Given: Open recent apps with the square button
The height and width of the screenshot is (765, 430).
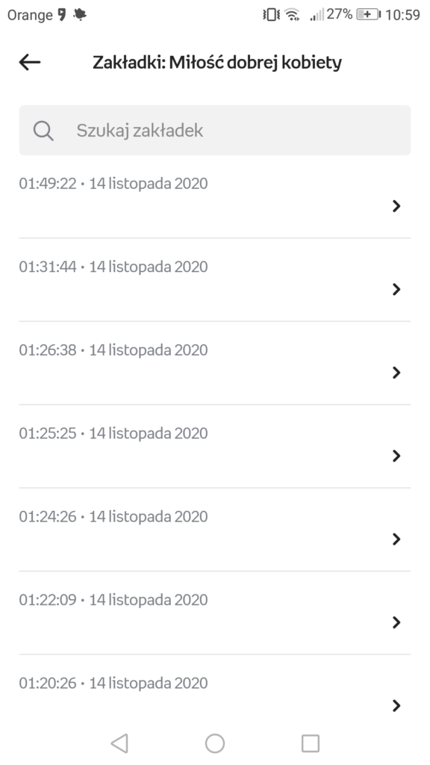Looking at the screenshot, I should (309, 743).
